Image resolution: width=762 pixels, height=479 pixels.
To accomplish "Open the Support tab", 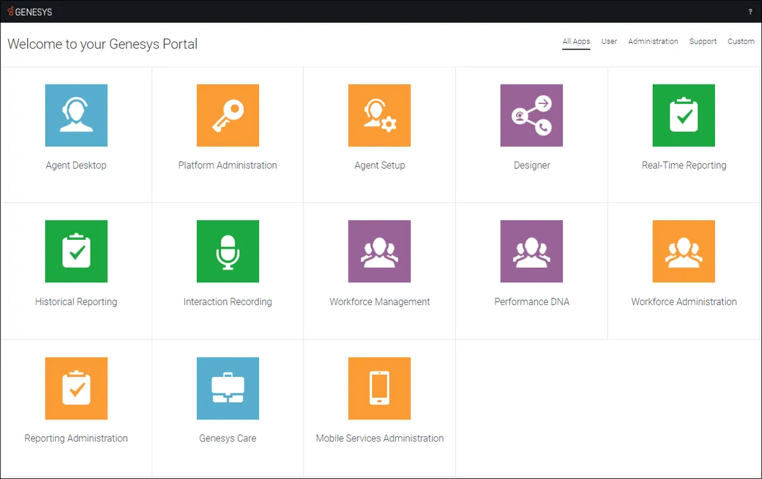I will coord(703,42).
